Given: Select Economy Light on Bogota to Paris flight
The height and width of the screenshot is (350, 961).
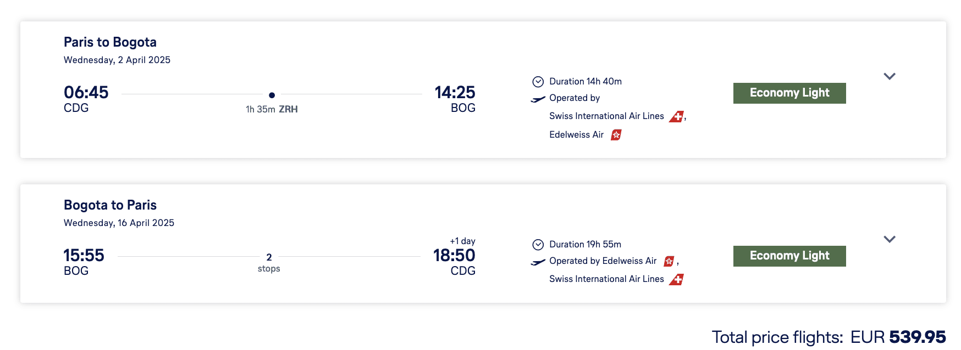Looking at the screenshot, I should (x=789, y=256).
